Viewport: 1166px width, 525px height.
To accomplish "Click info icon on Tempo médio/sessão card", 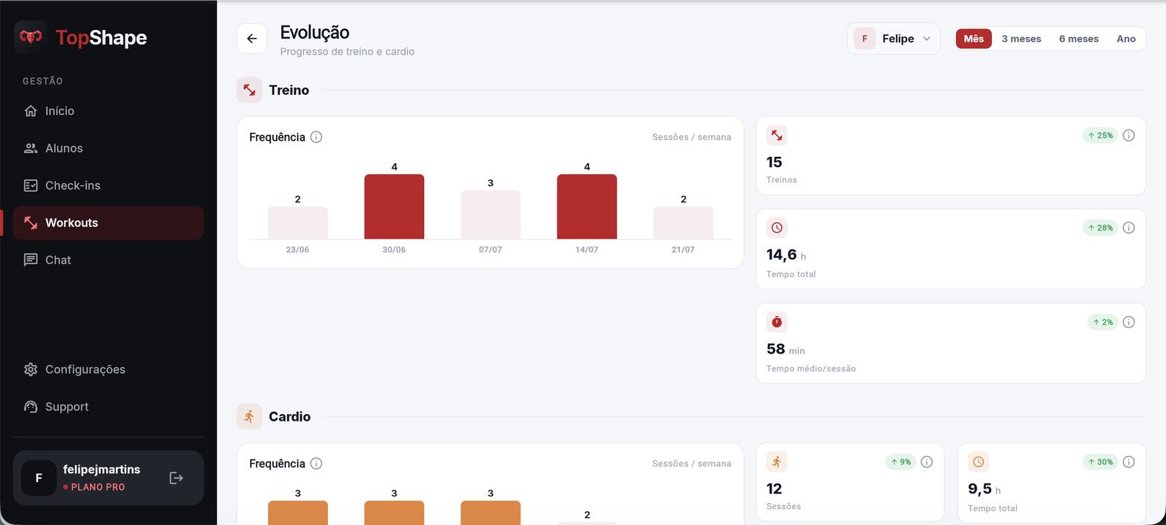I will (x=1129, y=322).
